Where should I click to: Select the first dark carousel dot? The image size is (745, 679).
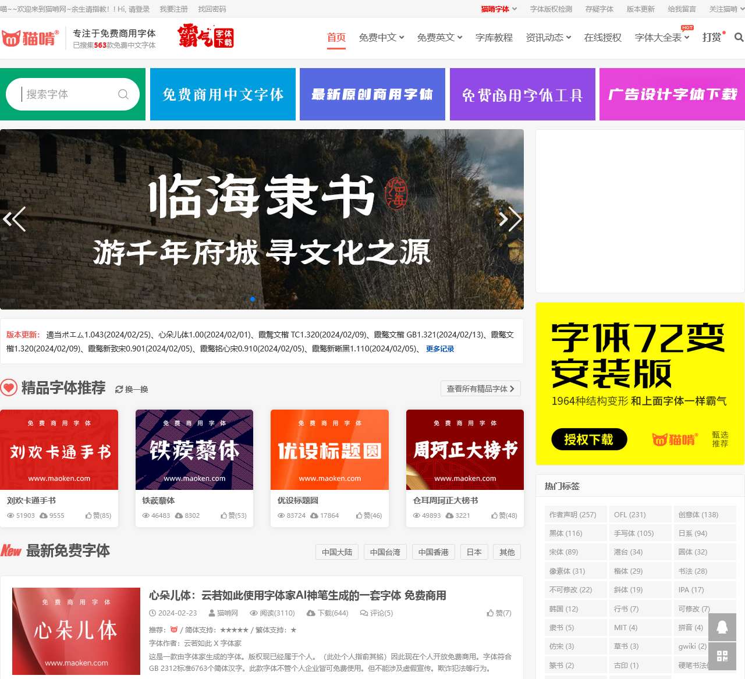click(x=244, y=299)
